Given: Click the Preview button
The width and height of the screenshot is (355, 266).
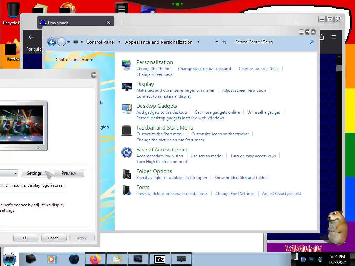Looking at the screenshot, I should point(69,173).
